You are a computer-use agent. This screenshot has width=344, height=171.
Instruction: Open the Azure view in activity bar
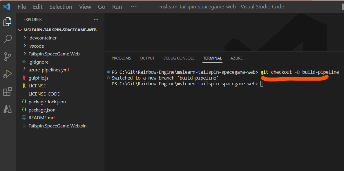pos(7,109)
